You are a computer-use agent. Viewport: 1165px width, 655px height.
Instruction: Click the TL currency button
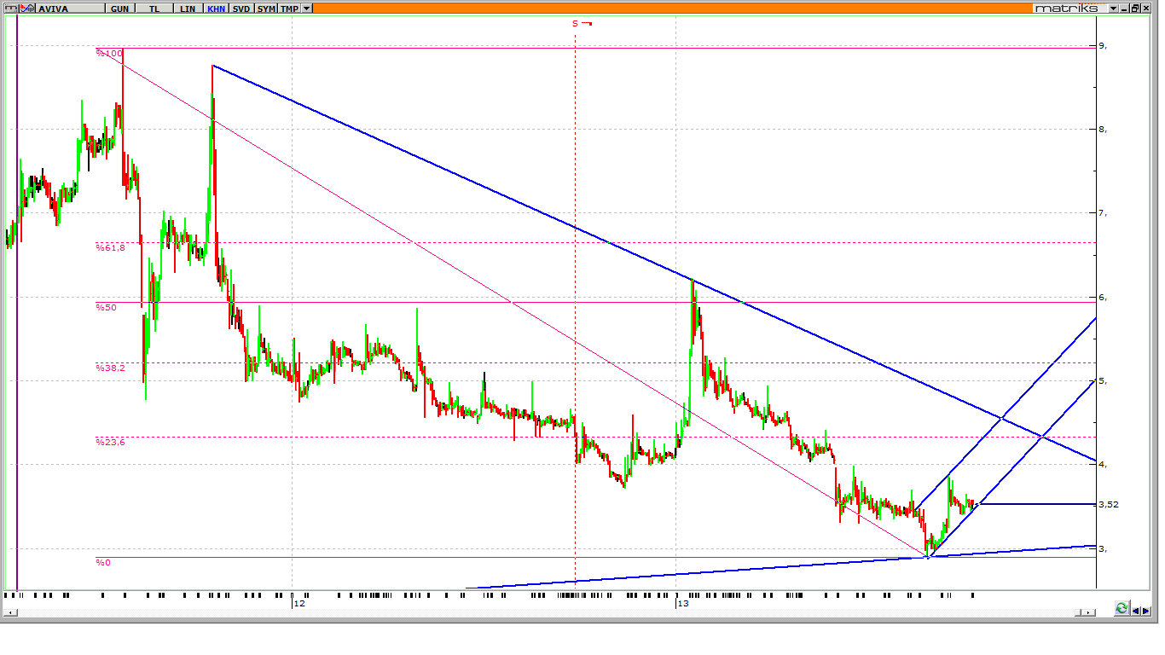tap(154, 8)
